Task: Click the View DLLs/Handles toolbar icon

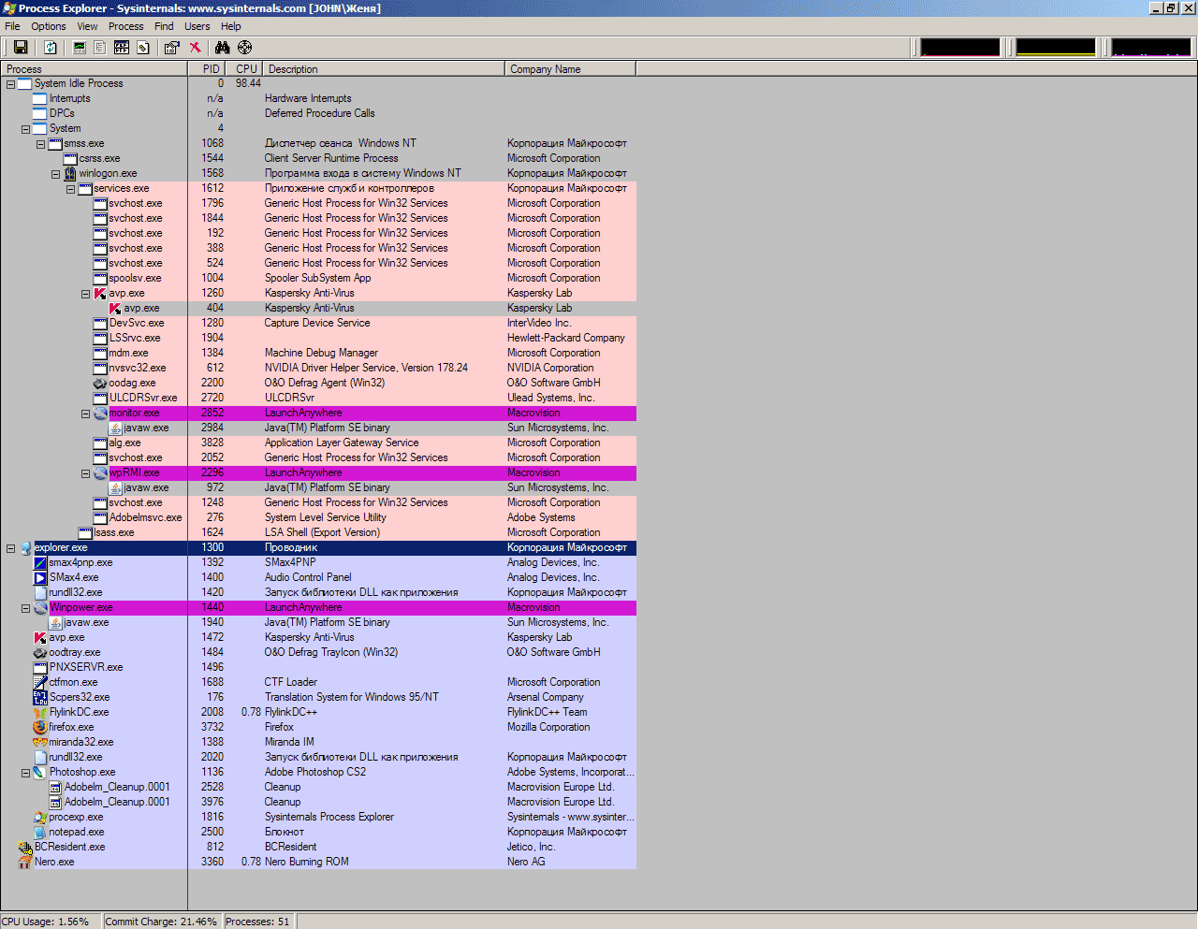Action: pyautogui.click(x=143, y=48)
